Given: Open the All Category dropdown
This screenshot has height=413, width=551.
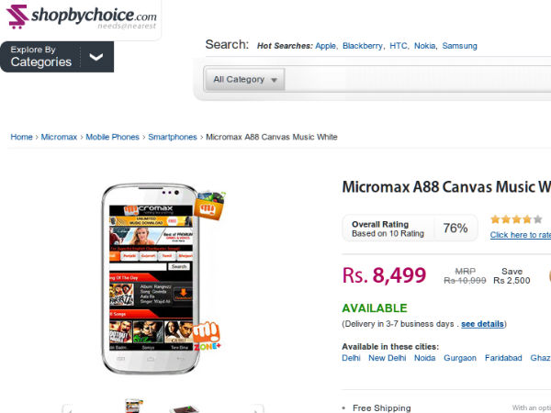Looking at the screenshot, I should [x=244, y=80].
